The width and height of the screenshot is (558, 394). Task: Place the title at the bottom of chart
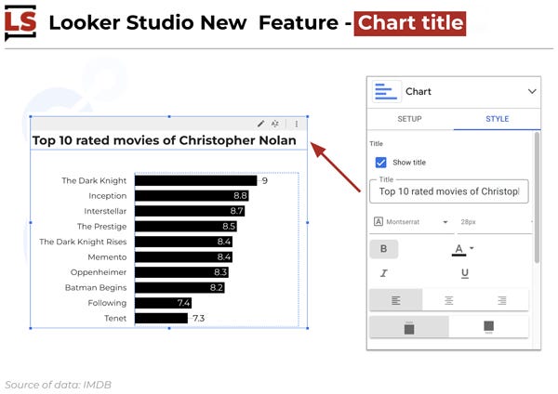pyautogui.click(x=488, y=327)
